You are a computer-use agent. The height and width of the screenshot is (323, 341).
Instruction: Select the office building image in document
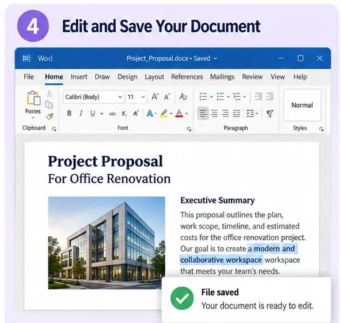(x=107, y=243)
